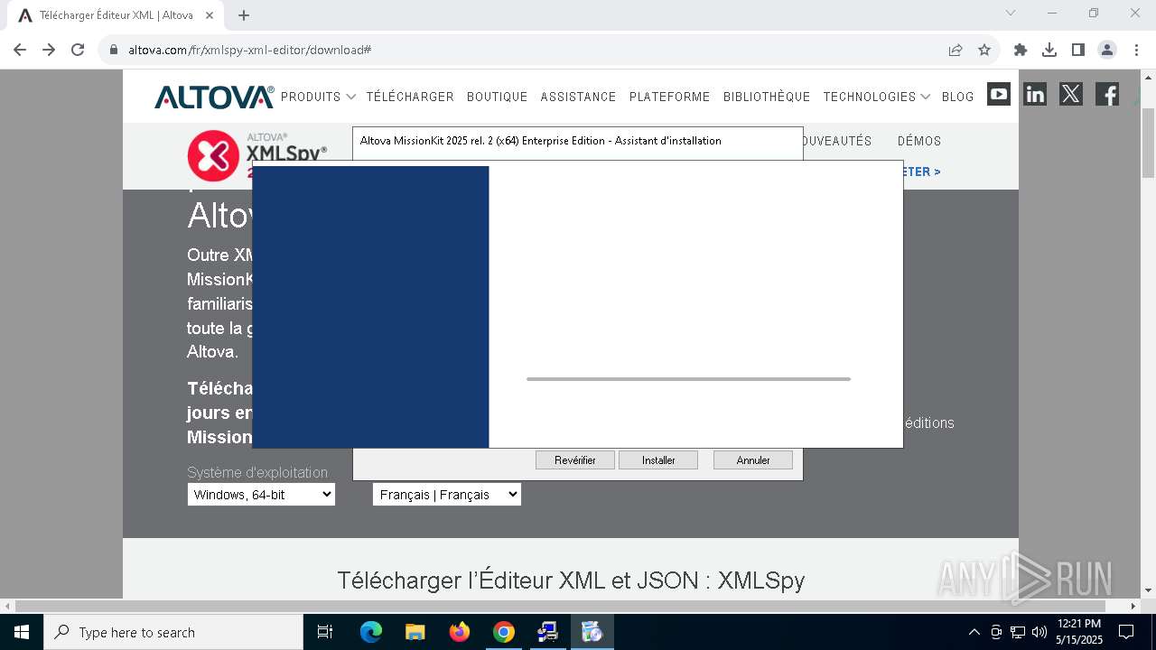Open volume control in tray
Viewport: 1156px width, 650px height.
tap(1039, 632)
